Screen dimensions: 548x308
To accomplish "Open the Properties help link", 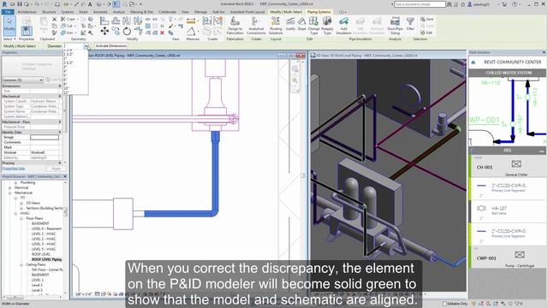I will pyautogui.click(x=14, y=169).
